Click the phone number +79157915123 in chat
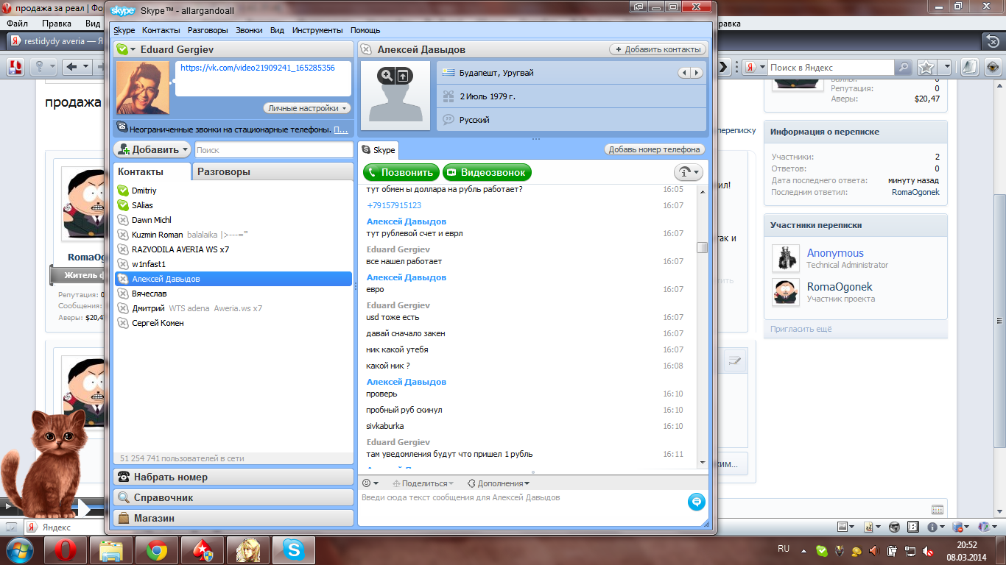The height and width of the screenshot is (565, 1006). click(x=394, y=205)
